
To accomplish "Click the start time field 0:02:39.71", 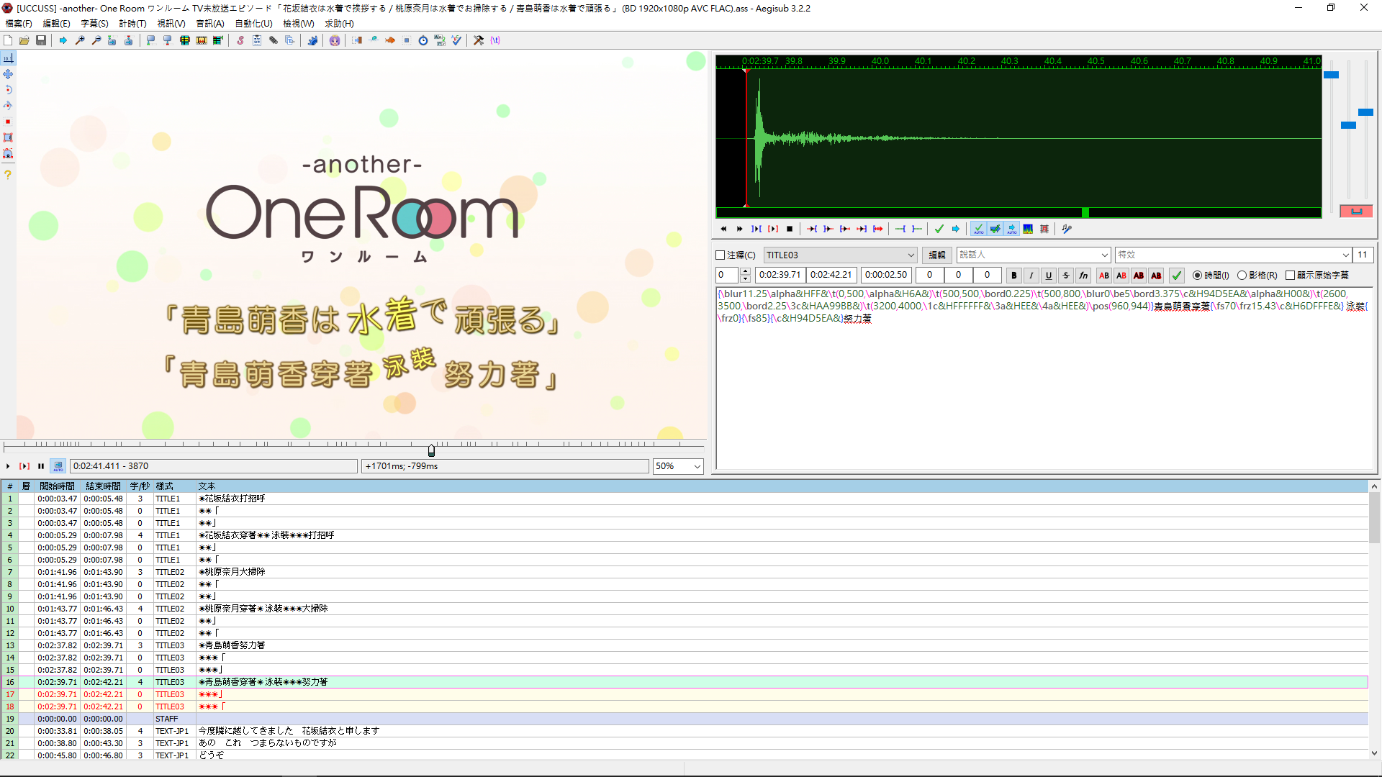I will coord(780,275).
